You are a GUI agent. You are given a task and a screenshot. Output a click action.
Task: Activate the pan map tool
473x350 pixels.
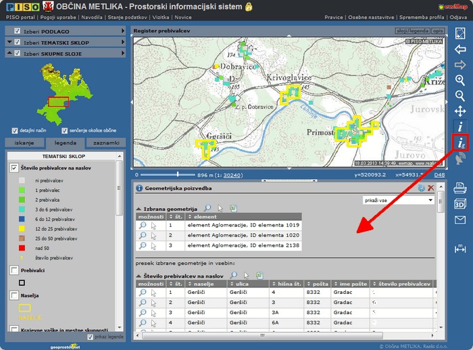coord(460,111)
